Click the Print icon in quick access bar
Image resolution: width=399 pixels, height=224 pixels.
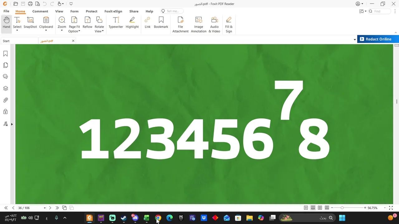click(30, 4)
